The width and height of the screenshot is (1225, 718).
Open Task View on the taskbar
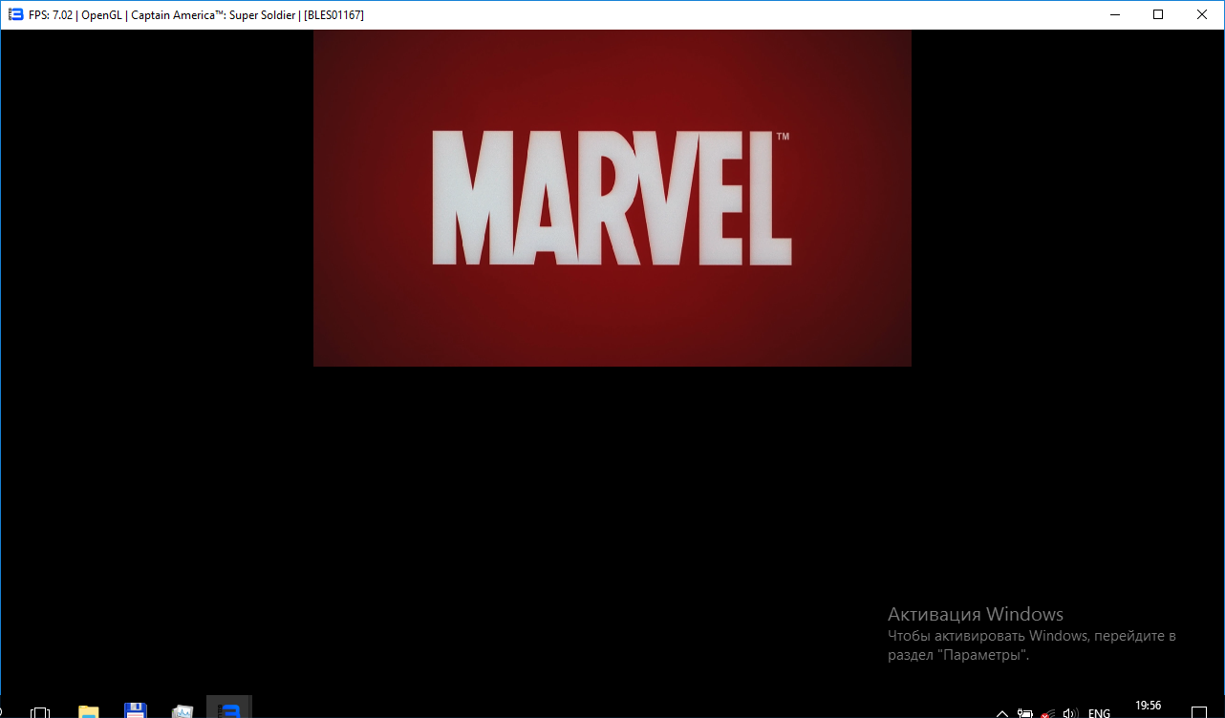click(40, 712)
